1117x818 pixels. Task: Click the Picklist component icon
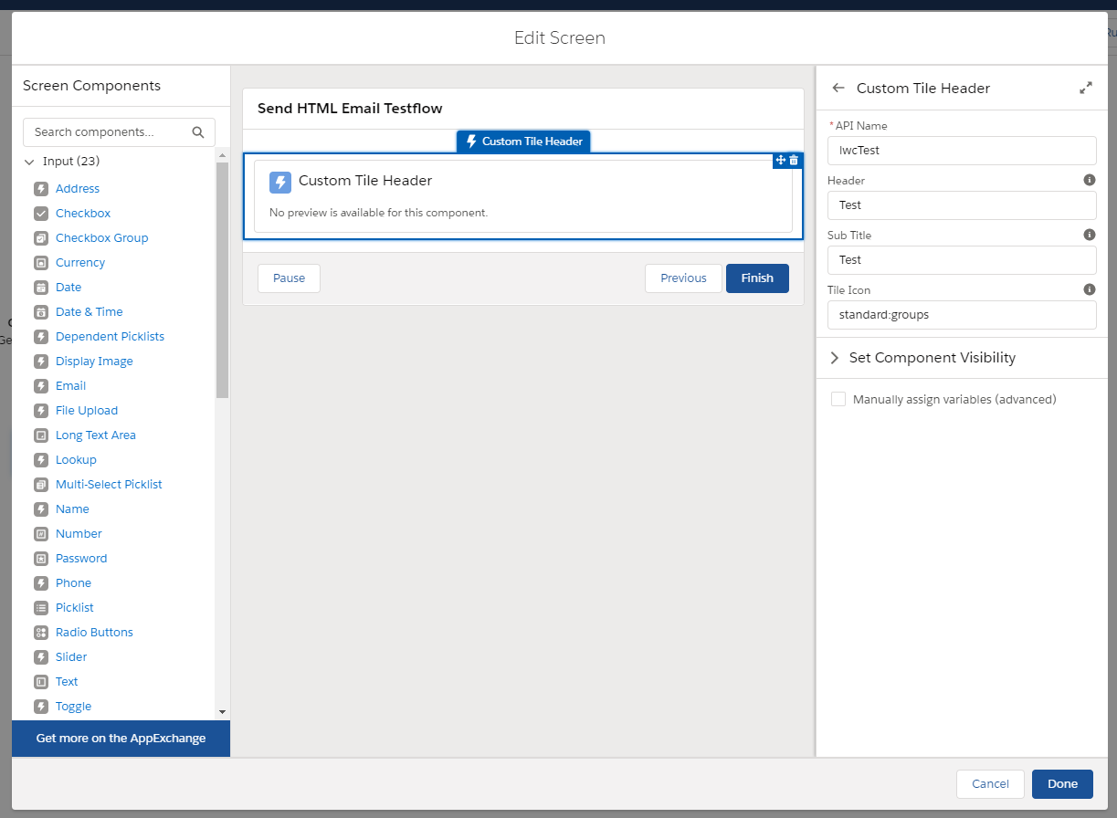pyautogui.click(x=40, y=608)
